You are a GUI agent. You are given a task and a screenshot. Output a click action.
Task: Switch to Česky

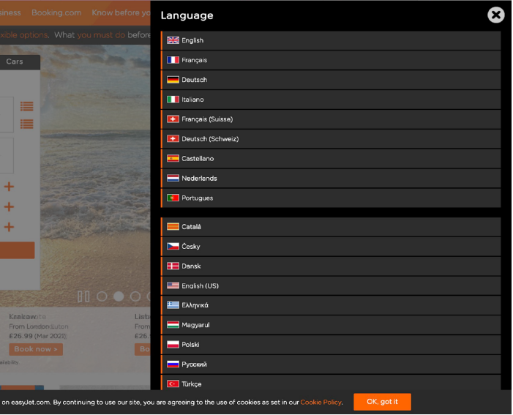point(331,247)
